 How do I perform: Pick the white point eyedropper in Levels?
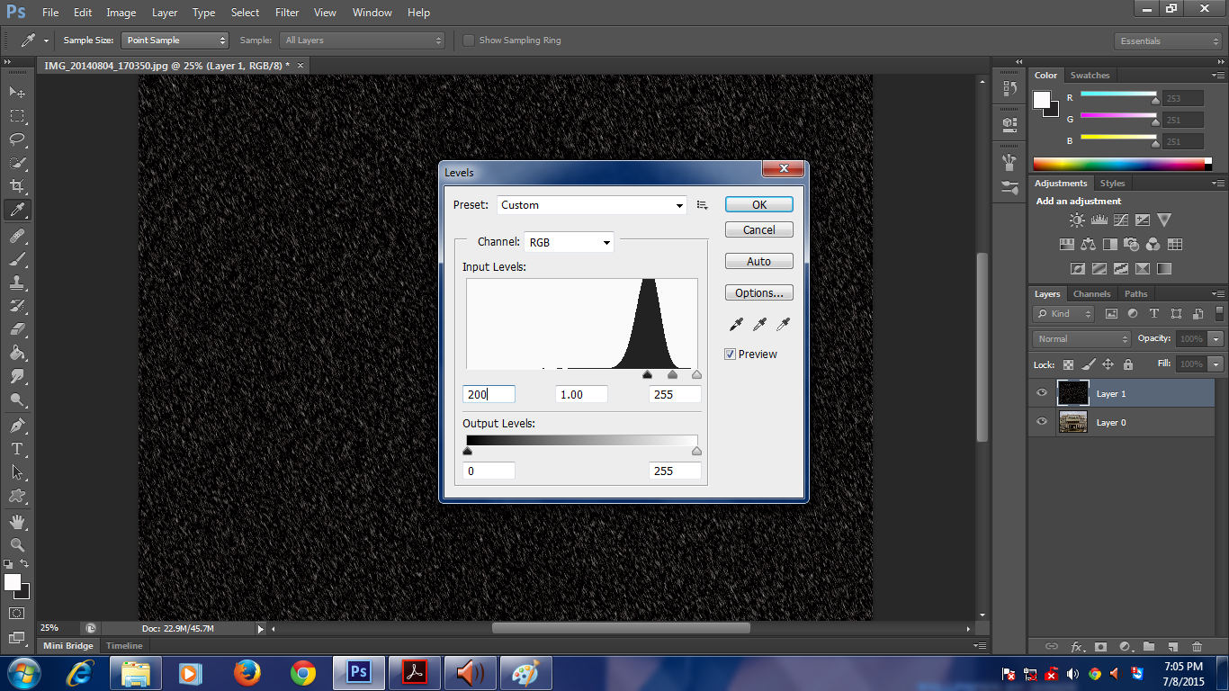coord(783,324)
